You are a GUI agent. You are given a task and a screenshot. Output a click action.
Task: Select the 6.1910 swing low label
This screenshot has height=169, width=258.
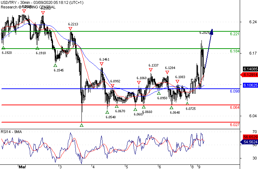pyautogui.click(x=41, y=53)
